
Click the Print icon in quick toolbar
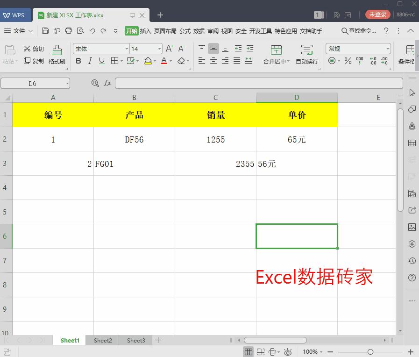(x=69, y=31)
